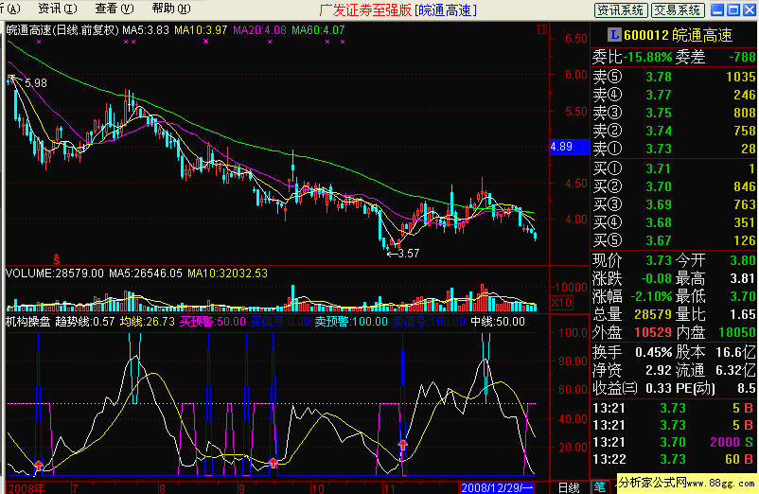Click the 2008年 label on time axis

tap(26, 487)
